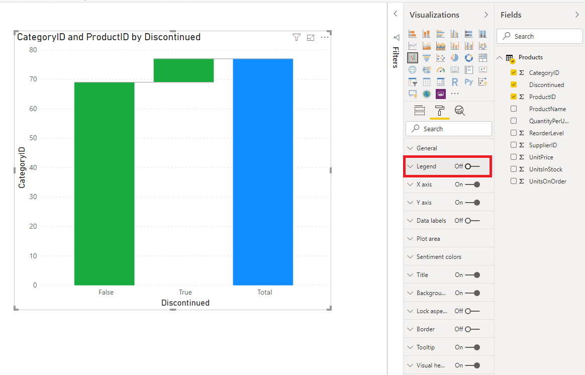Viewport: 585px width, 375px height.
Task: Open the Analytics magnifier pane icon
Action: 459,110
